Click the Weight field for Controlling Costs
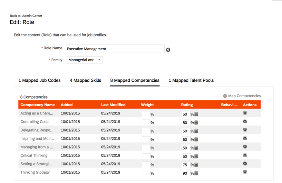 [146, 123]
